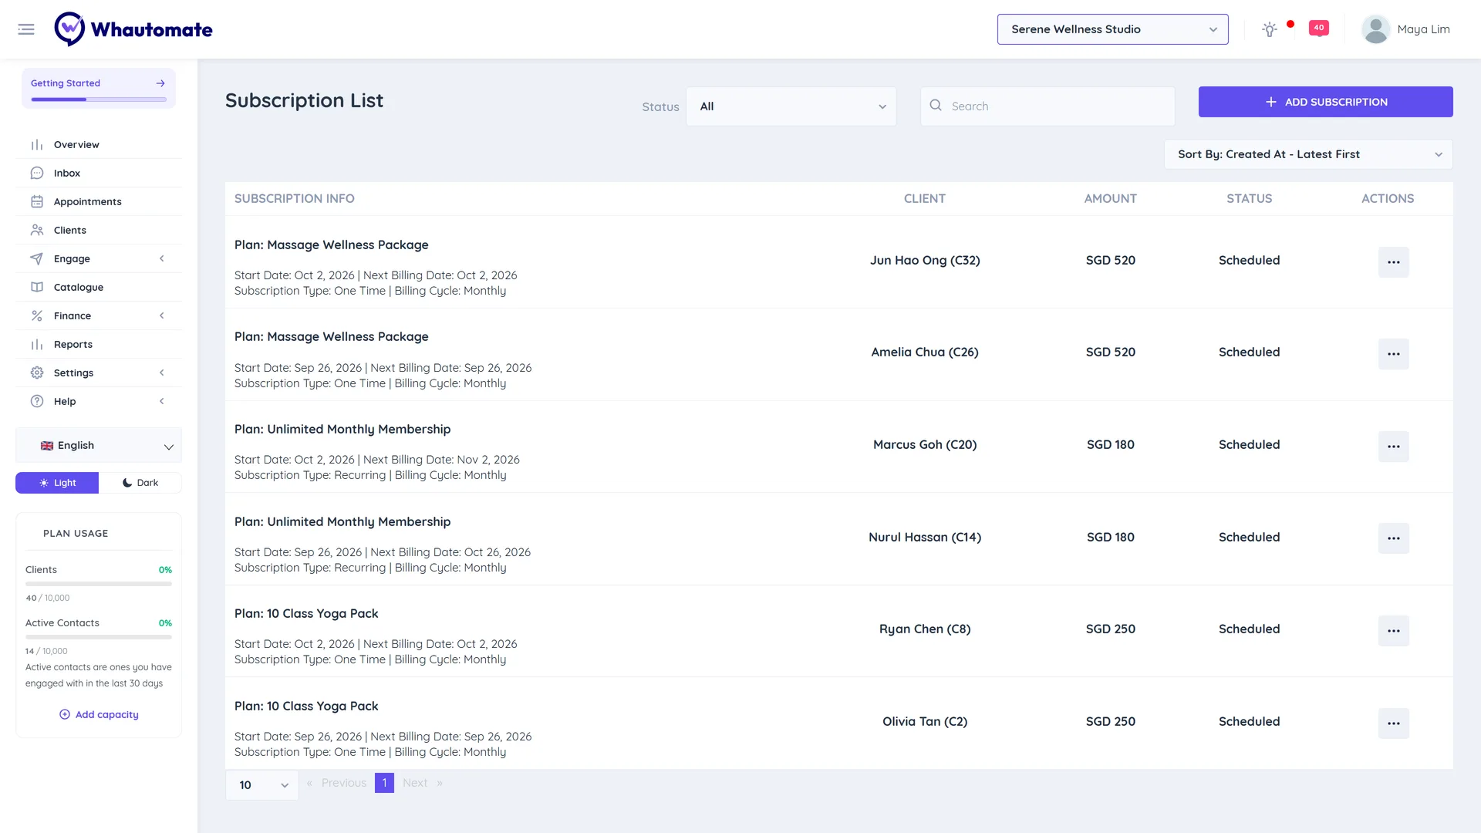The height and width of the screenshot is (833, 1481).
Task: Switch to Light theme
Action: [57, 483]
